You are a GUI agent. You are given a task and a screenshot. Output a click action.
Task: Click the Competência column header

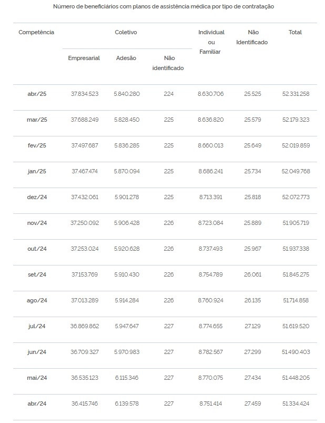click(x=36, y=32)
